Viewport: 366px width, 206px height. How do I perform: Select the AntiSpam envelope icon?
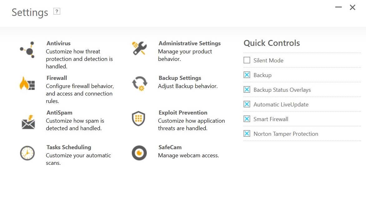coord(28,122)
